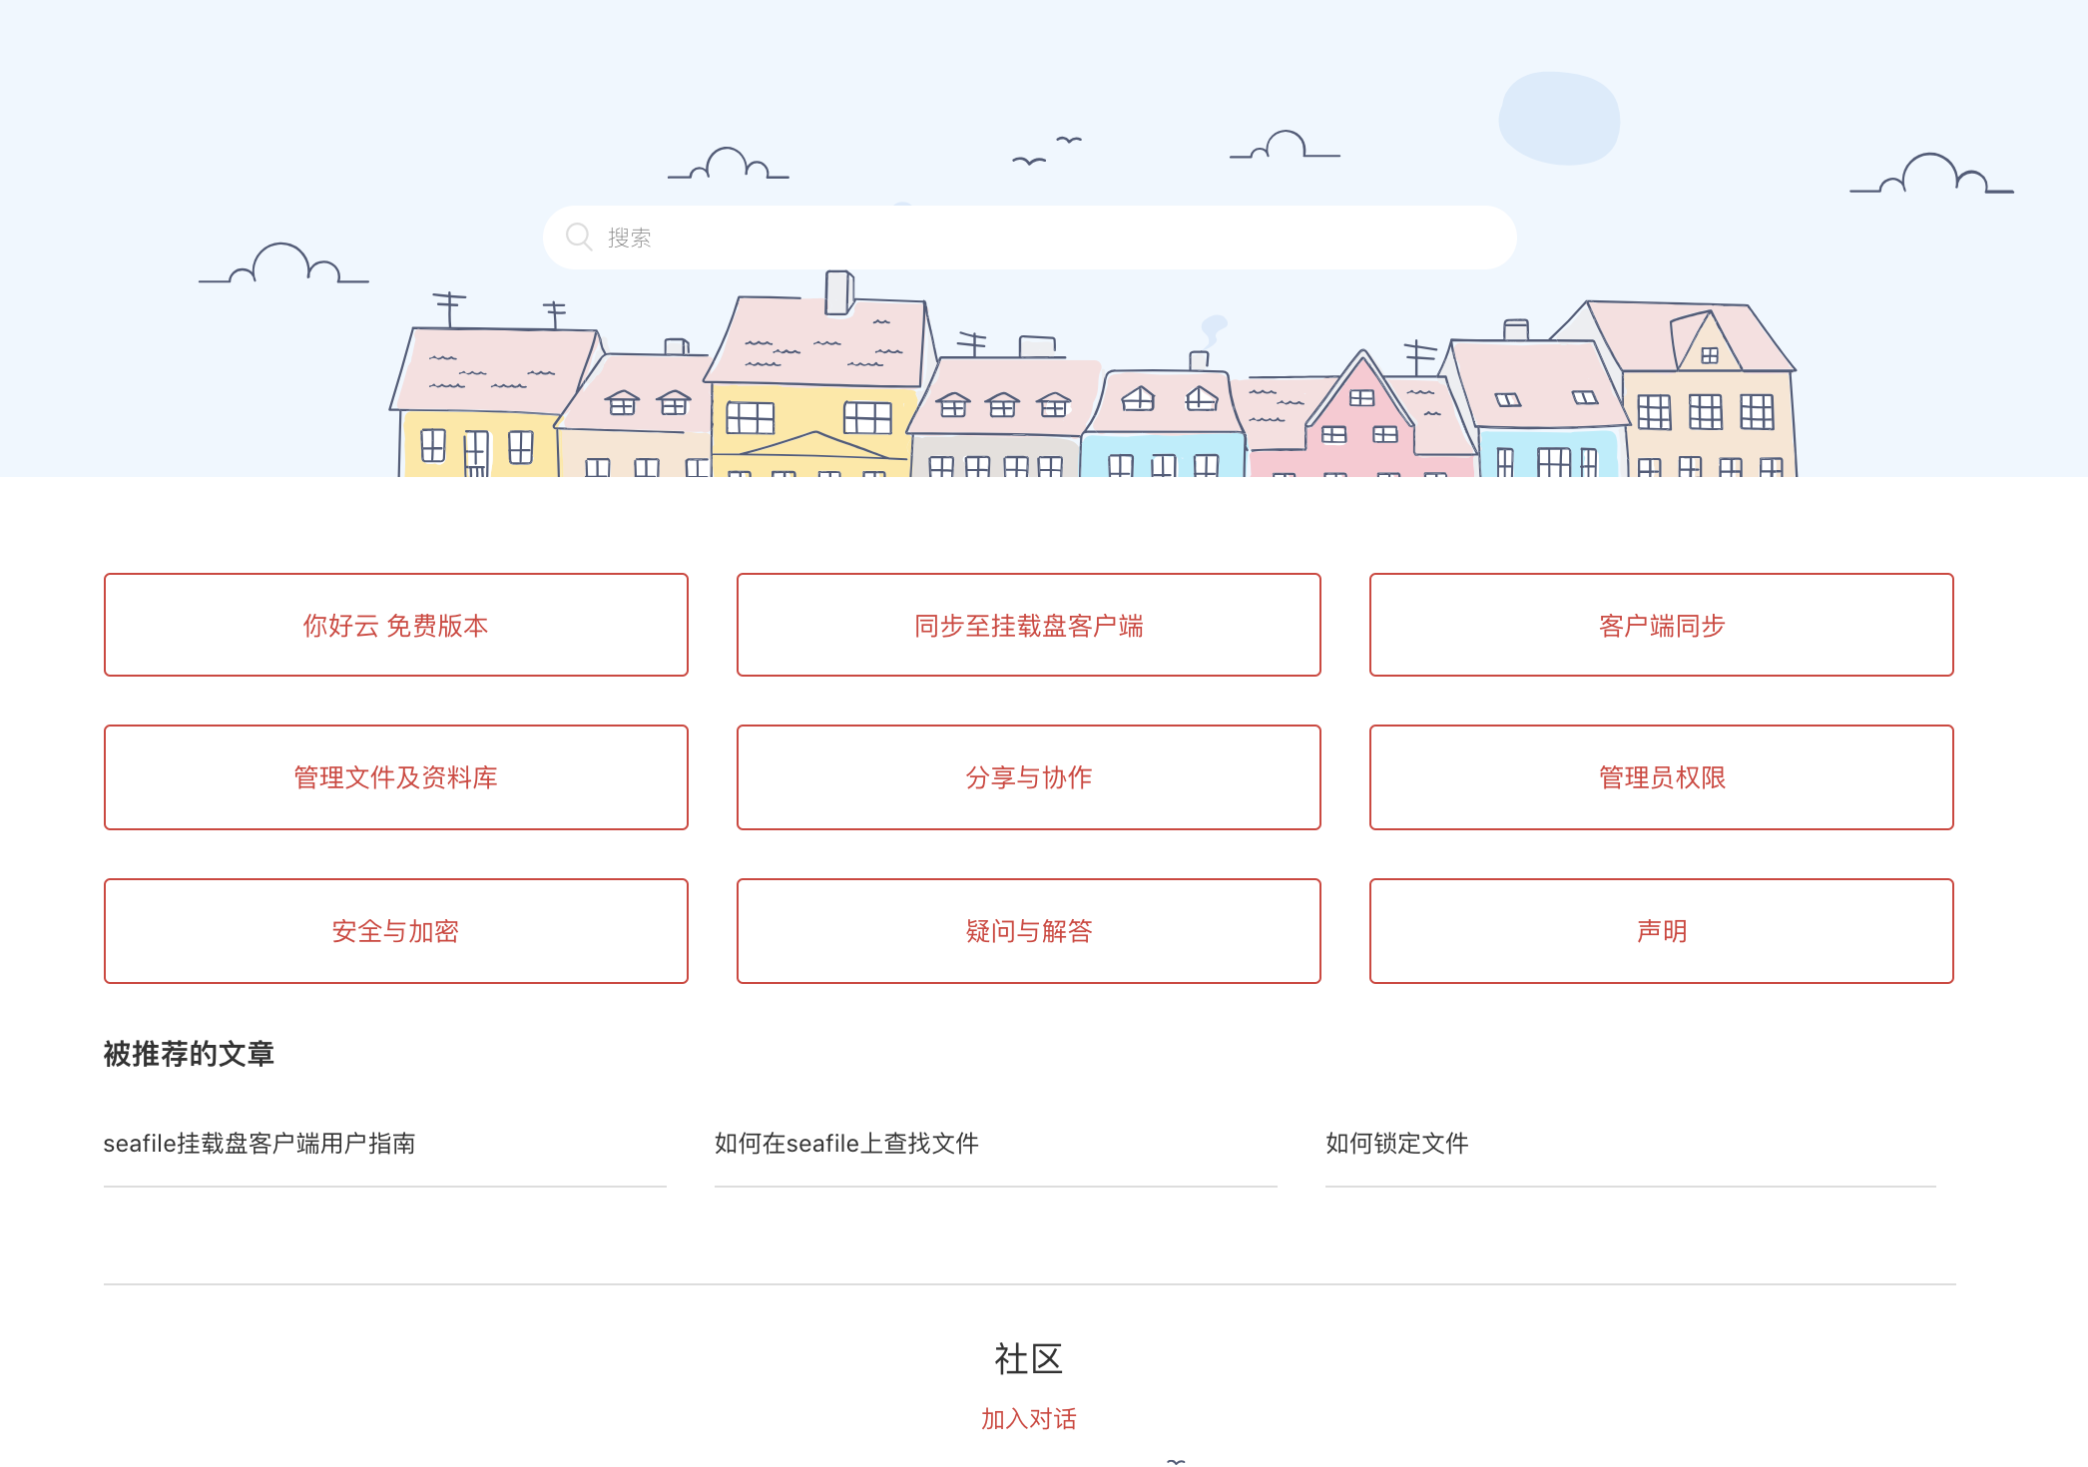Screen dimensions: 2088x1467
Task: Open article 如何在seafile上查找文件
Action: coord(846,1144)
